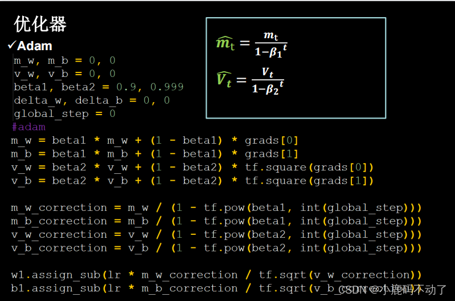Click the 'm_w = beta1 * m_w' code line

[155, 141]
